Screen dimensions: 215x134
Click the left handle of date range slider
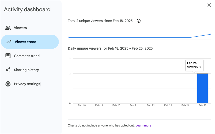68,37
